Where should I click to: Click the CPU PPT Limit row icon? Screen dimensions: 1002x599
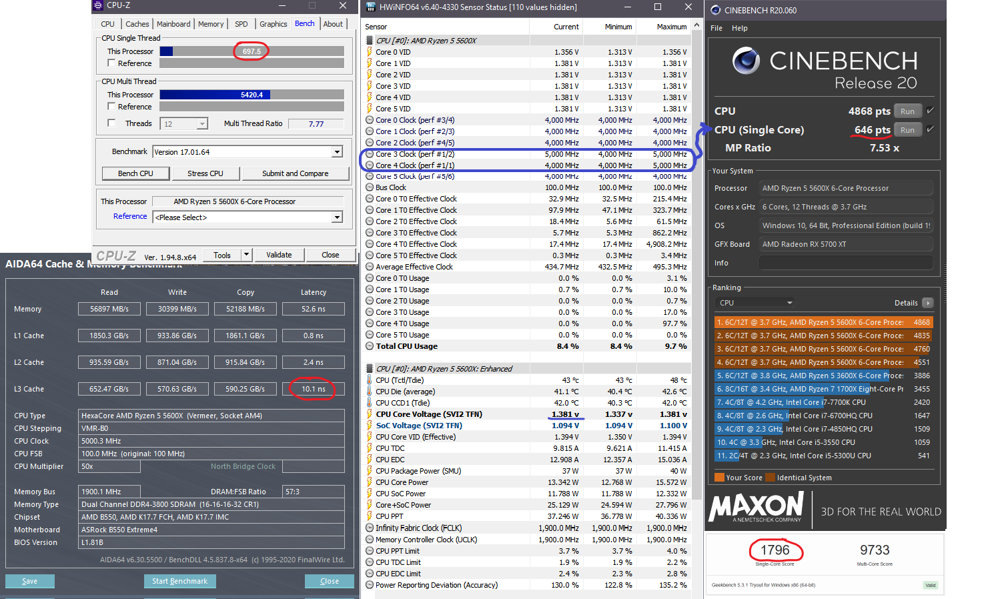(x=370, y=551)
